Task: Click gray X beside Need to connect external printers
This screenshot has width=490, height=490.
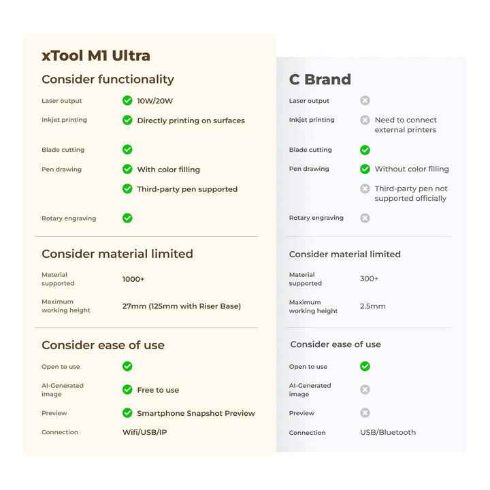Action: (365, 120)
